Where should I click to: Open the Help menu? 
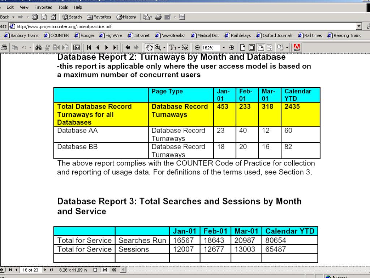point(78,7)
